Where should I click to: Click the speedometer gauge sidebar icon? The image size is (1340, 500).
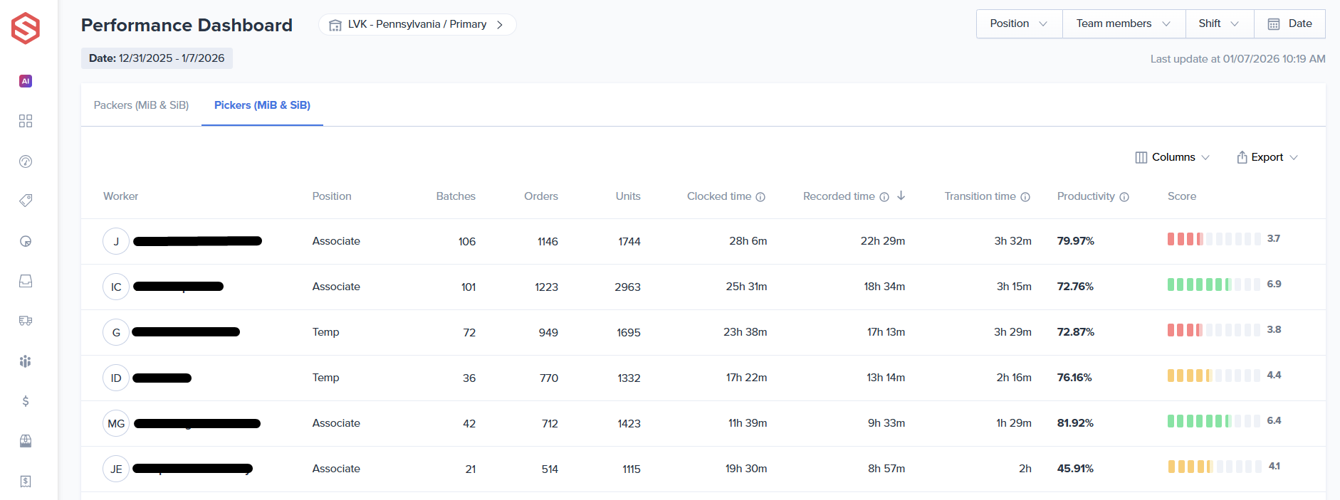pos(26,161)
